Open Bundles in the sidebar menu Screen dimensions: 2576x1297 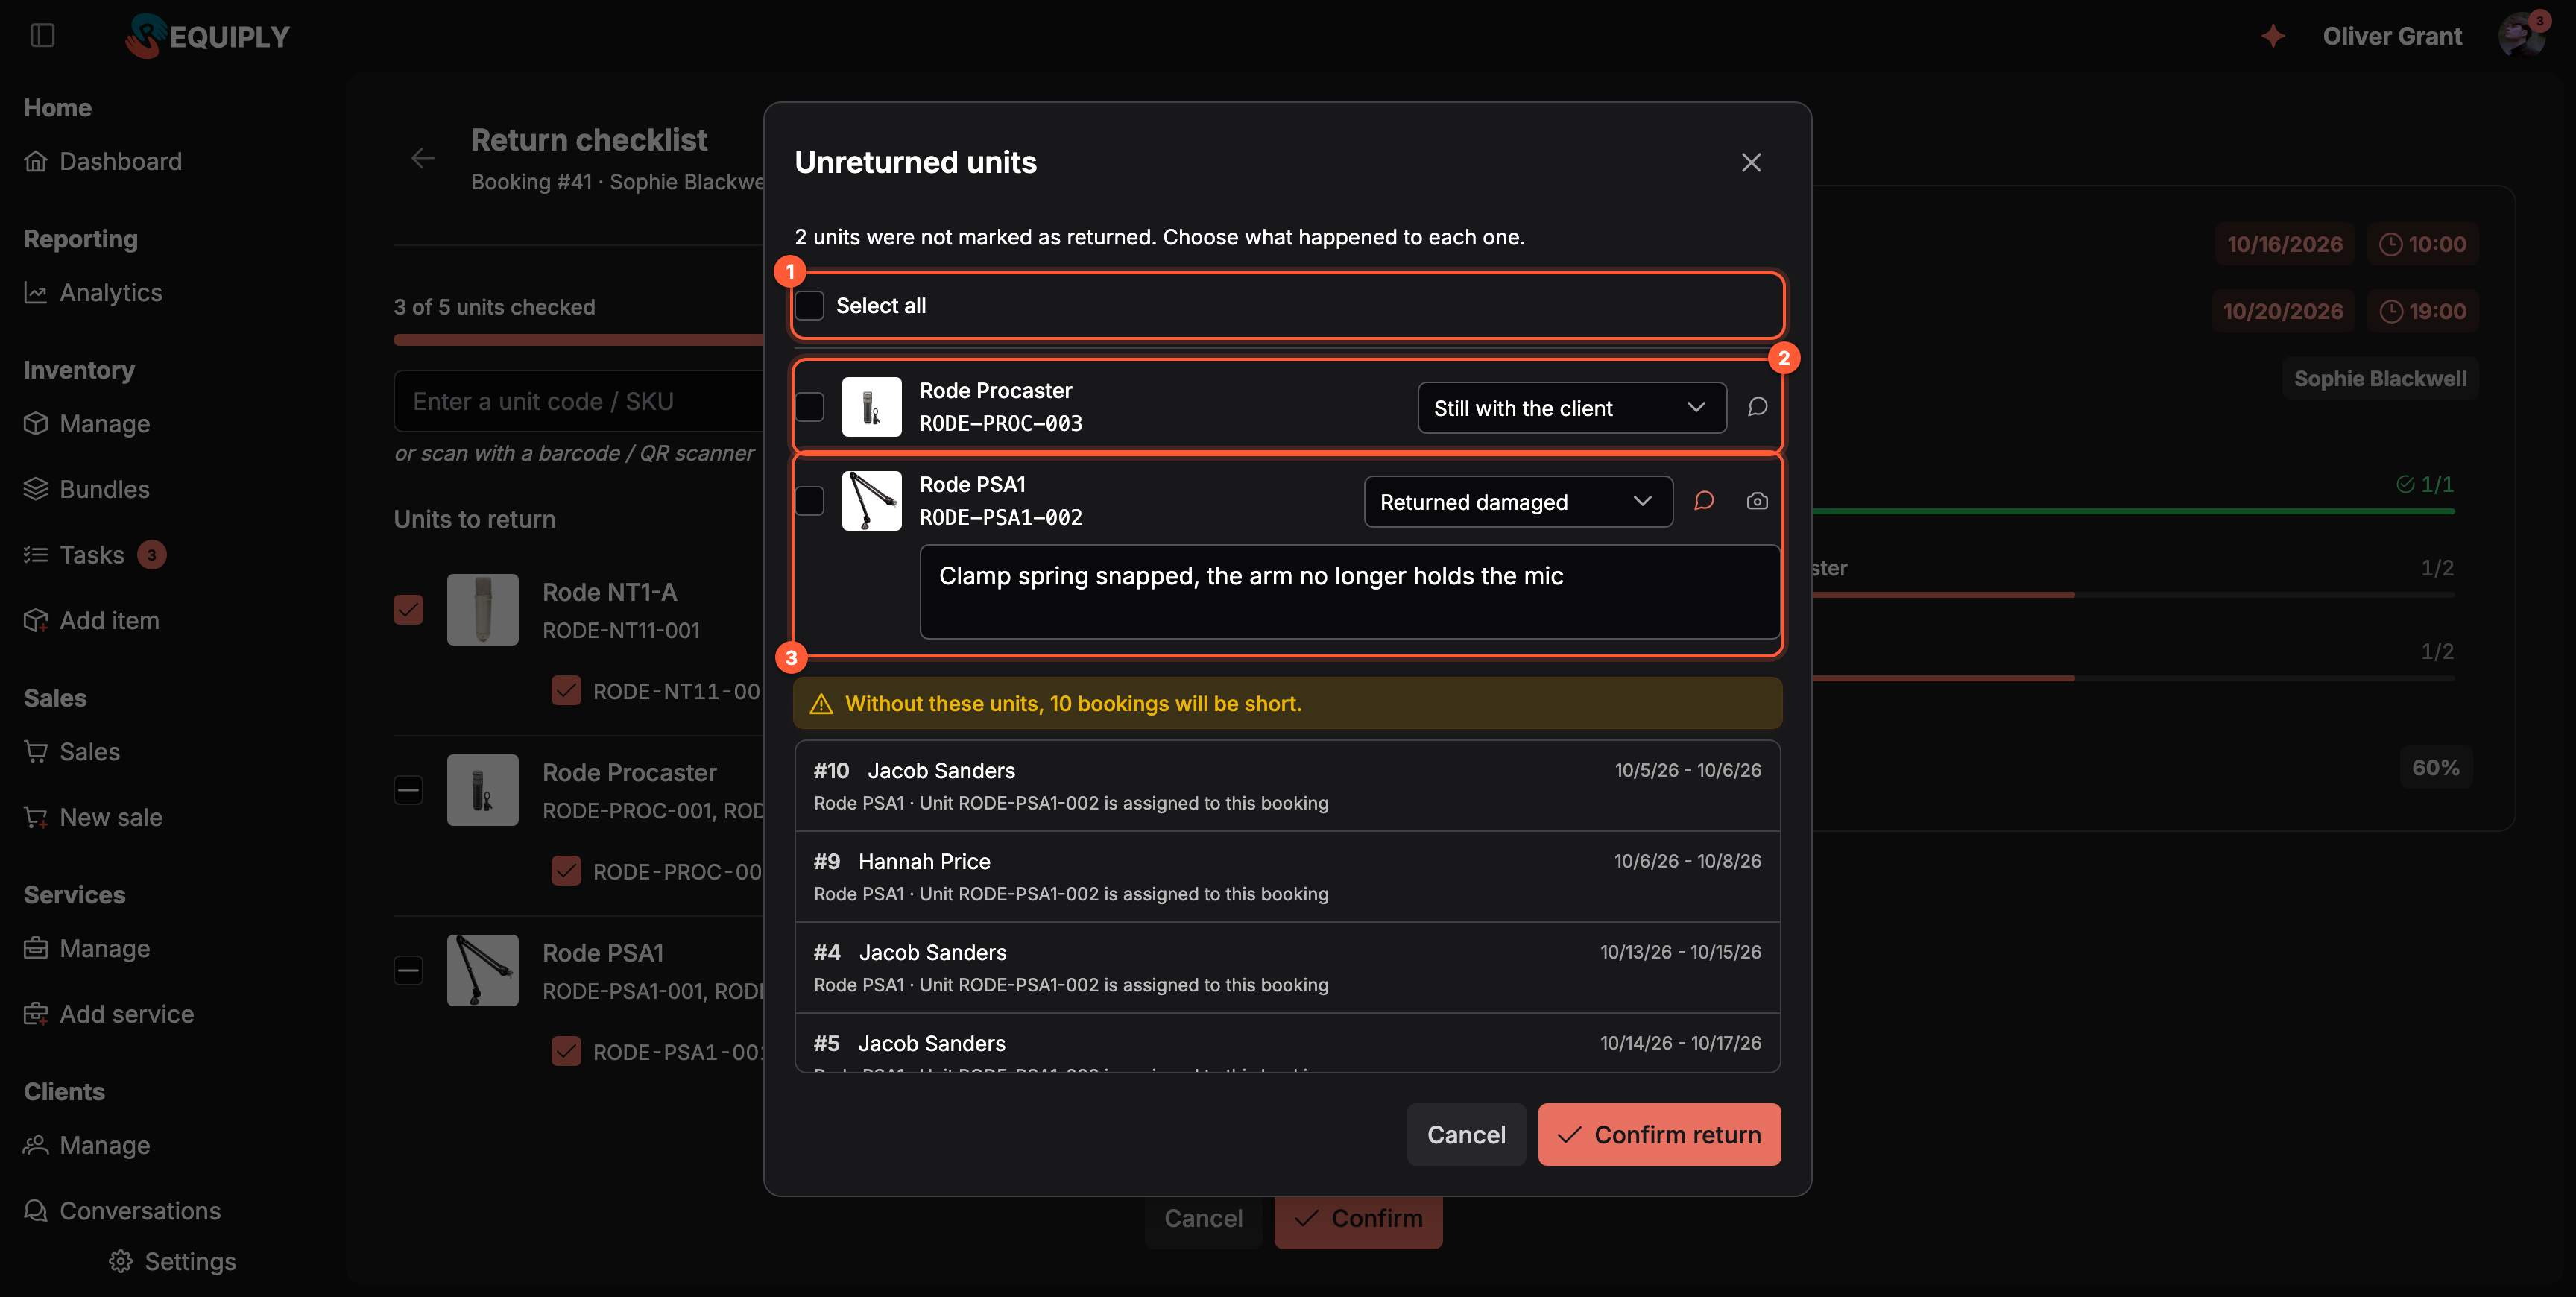(x=104, y=489)
